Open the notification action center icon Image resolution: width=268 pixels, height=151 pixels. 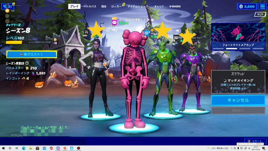pos(264,148)
